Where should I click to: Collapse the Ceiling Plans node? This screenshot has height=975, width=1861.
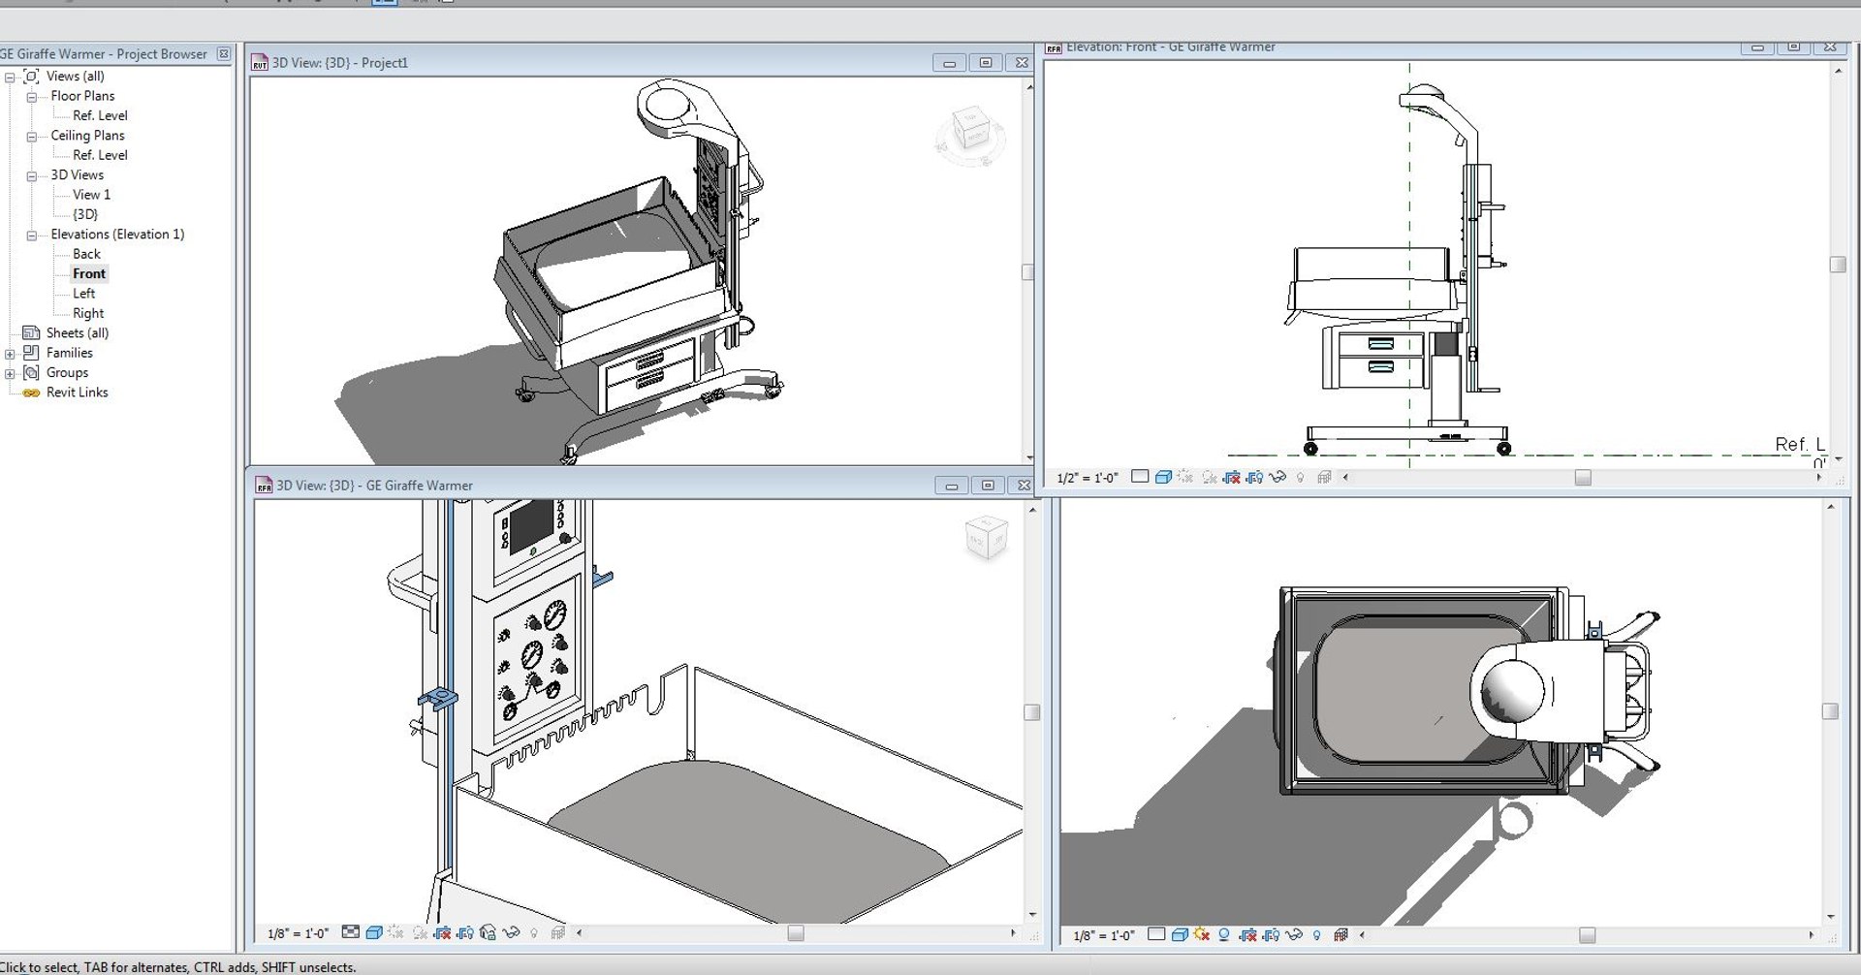point(31,137)
